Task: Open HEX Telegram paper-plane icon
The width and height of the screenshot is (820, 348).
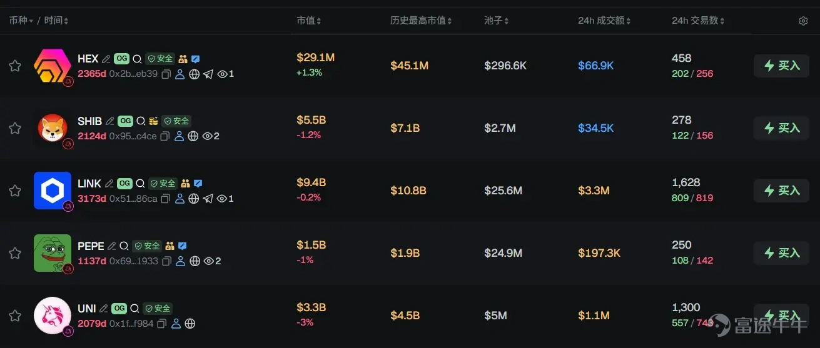Action: tap(208, 74)
